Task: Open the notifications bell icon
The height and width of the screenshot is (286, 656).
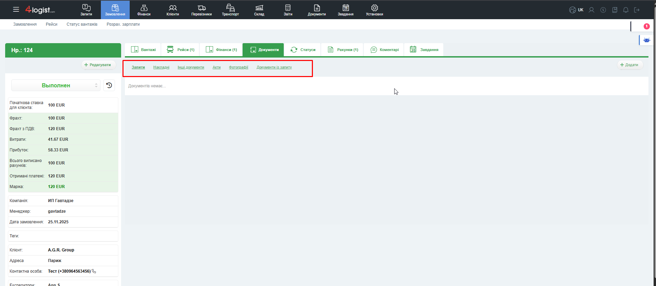Action: point(626,10)
